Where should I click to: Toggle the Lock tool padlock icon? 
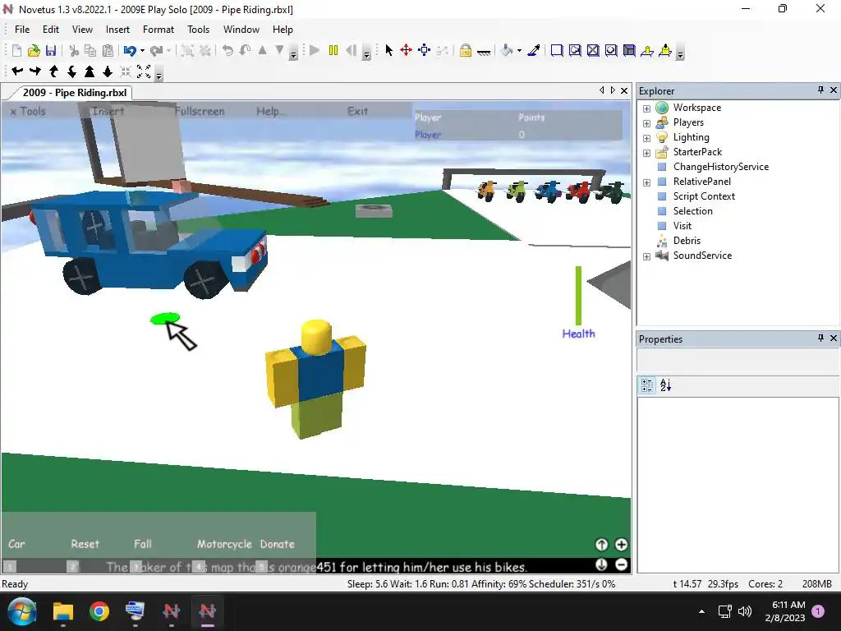466,50
